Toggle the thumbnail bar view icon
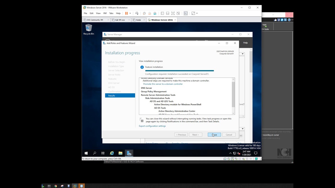Screen dimensions: 335x188 167,13
